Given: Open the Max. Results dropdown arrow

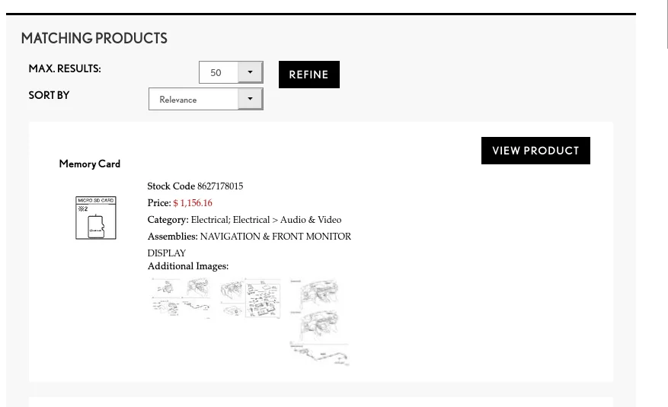Looking at the screenshot, I should [x=250, y=72].
